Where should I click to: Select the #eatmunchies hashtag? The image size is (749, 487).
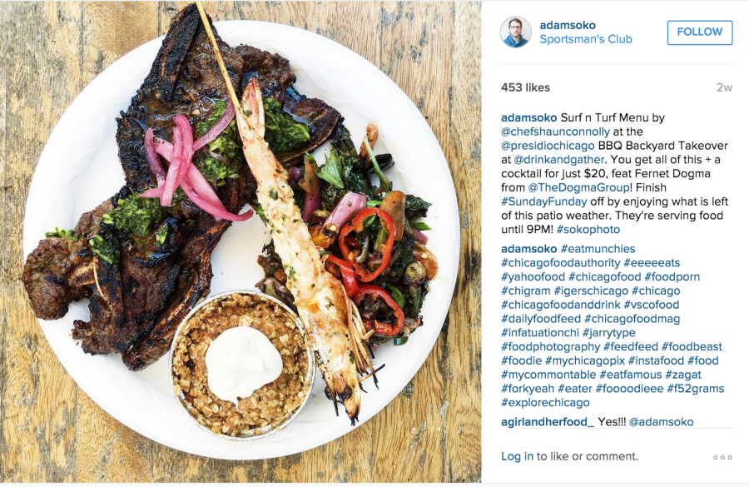pos(598,249)
